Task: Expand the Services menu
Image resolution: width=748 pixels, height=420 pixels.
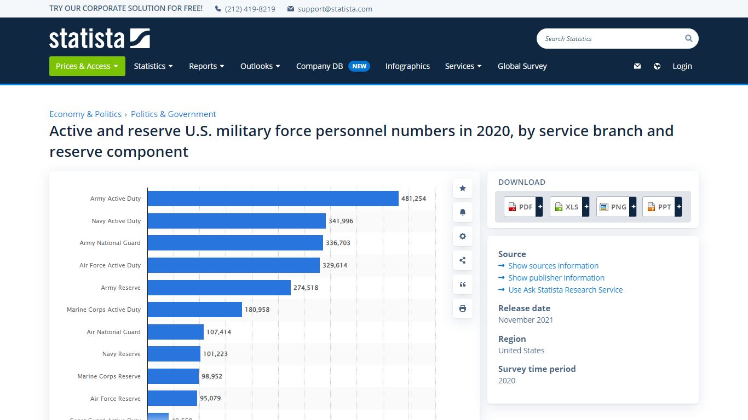Action: [463, 66]
